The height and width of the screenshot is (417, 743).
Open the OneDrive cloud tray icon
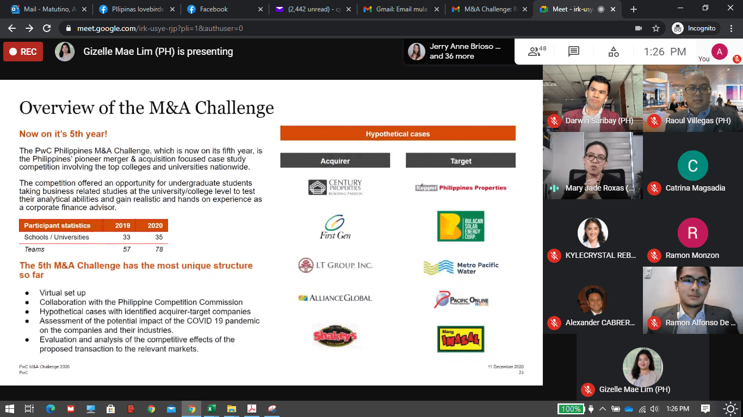(629, 409)
